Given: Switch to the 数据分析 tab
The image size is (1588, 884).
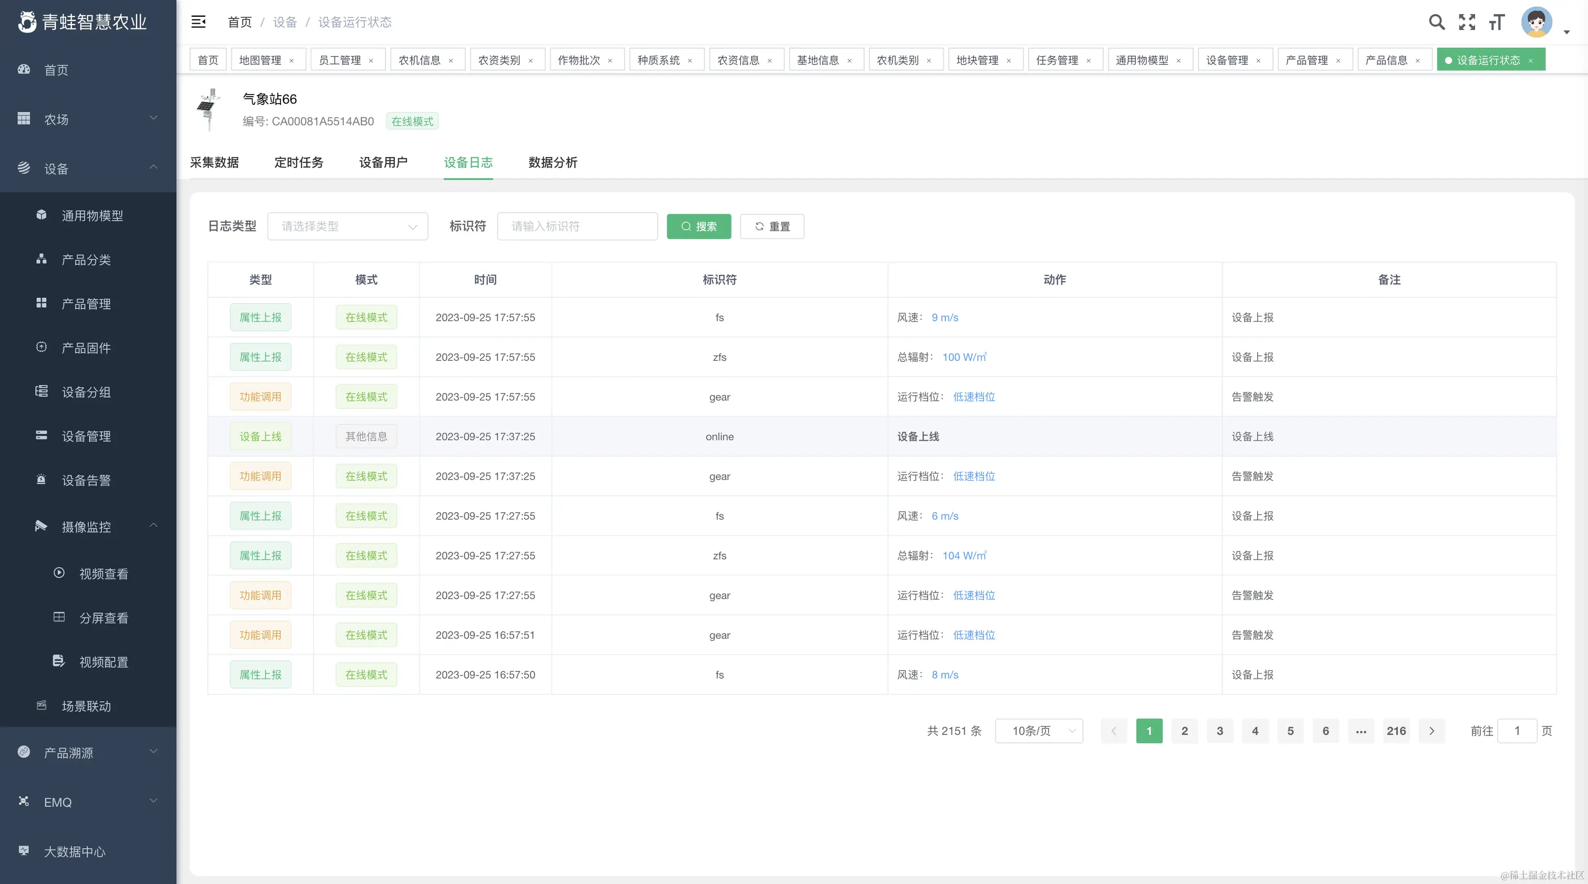Looking at the screenshot, I should pos(553,163).
